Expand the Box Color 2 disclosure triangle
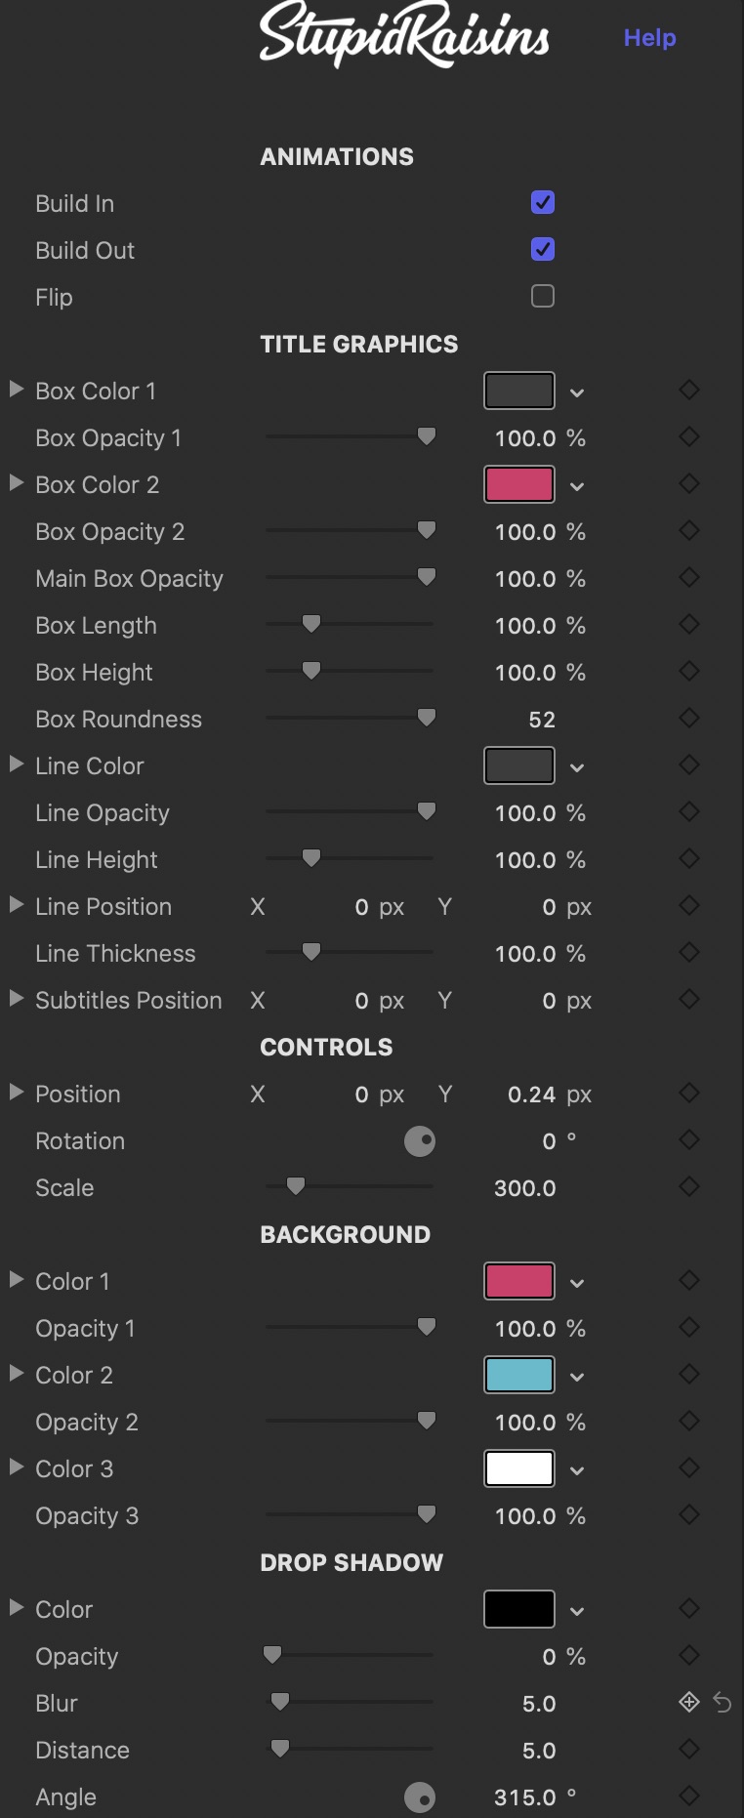 point(16,483)
